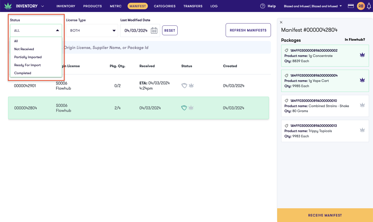Click leaf status icon for manifest 0000042804

[191, 108]
